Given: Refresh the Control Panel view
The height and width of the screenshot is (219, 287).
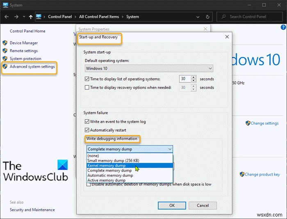Looking at the screenshot, I should (207, 17).
